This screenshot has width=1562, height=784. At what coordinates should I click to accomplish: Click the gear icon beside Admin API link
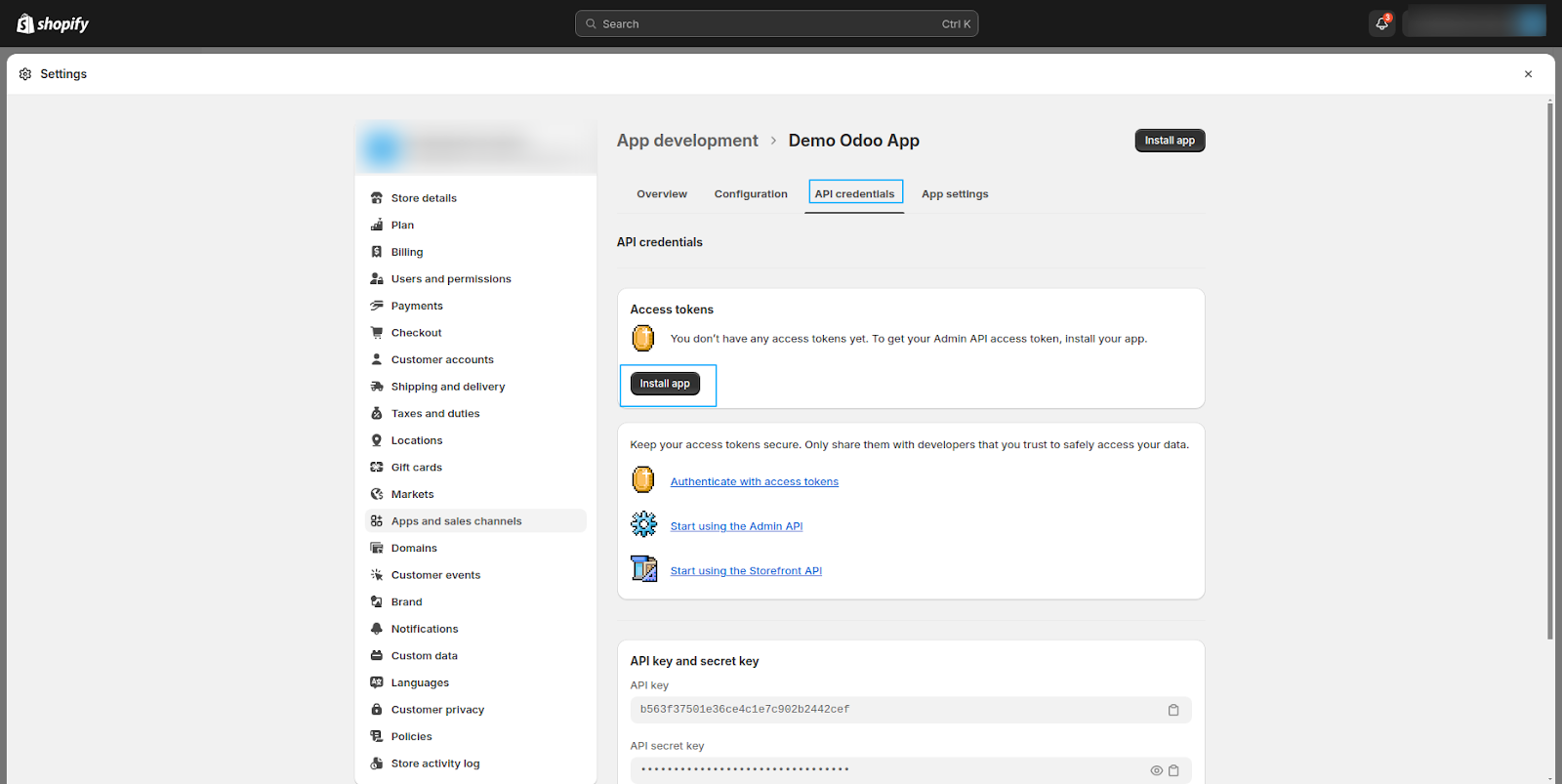(x=643, y=524)
